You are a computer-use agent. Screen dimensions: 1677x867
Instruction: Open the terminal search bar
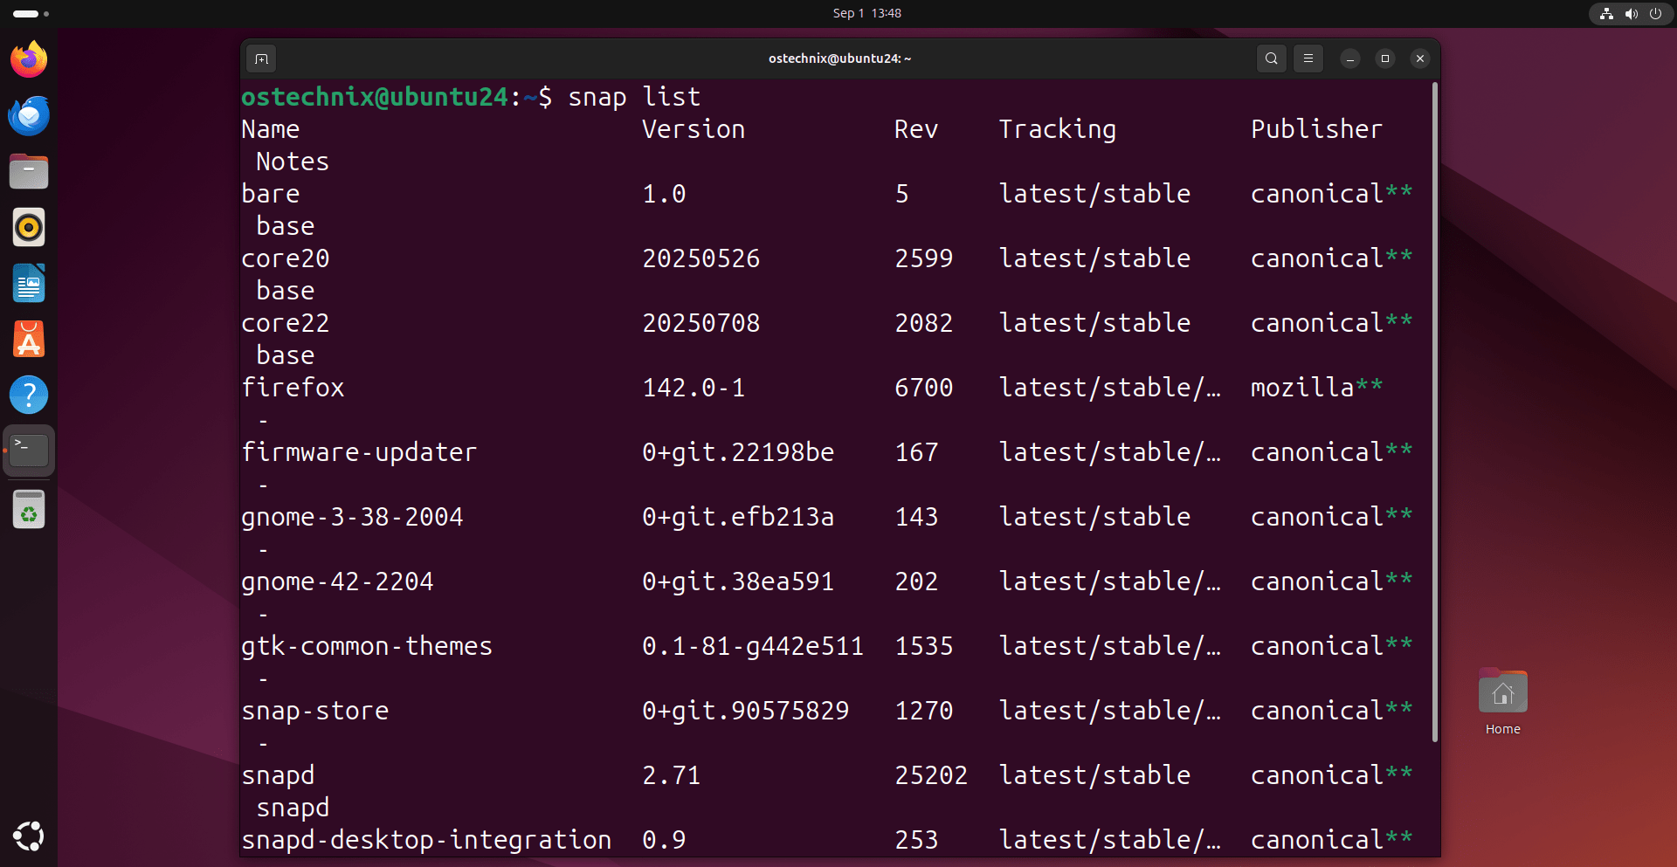pos(1271,58)
